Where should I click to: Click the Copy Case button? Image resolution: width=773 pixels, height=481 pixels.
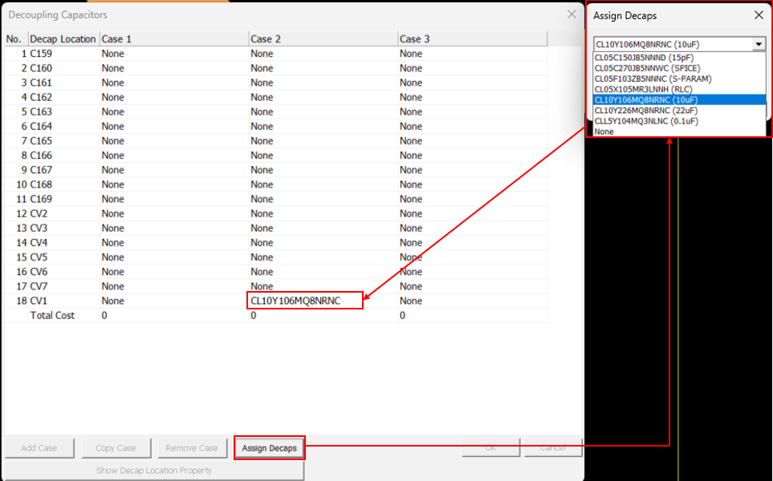[x=116, y=448]
